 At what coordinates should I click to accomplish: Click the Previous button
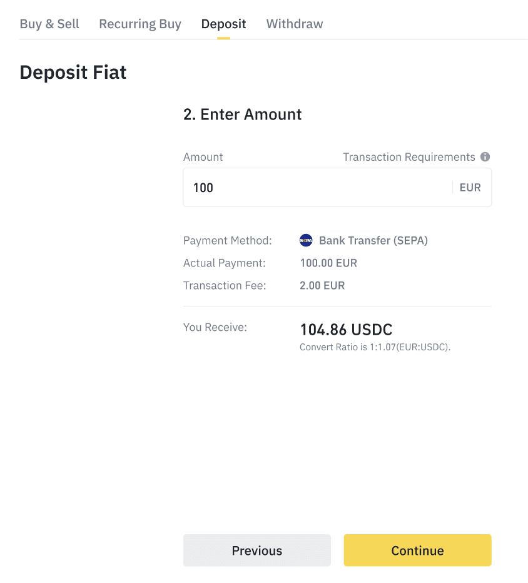[x=256, y=550]
